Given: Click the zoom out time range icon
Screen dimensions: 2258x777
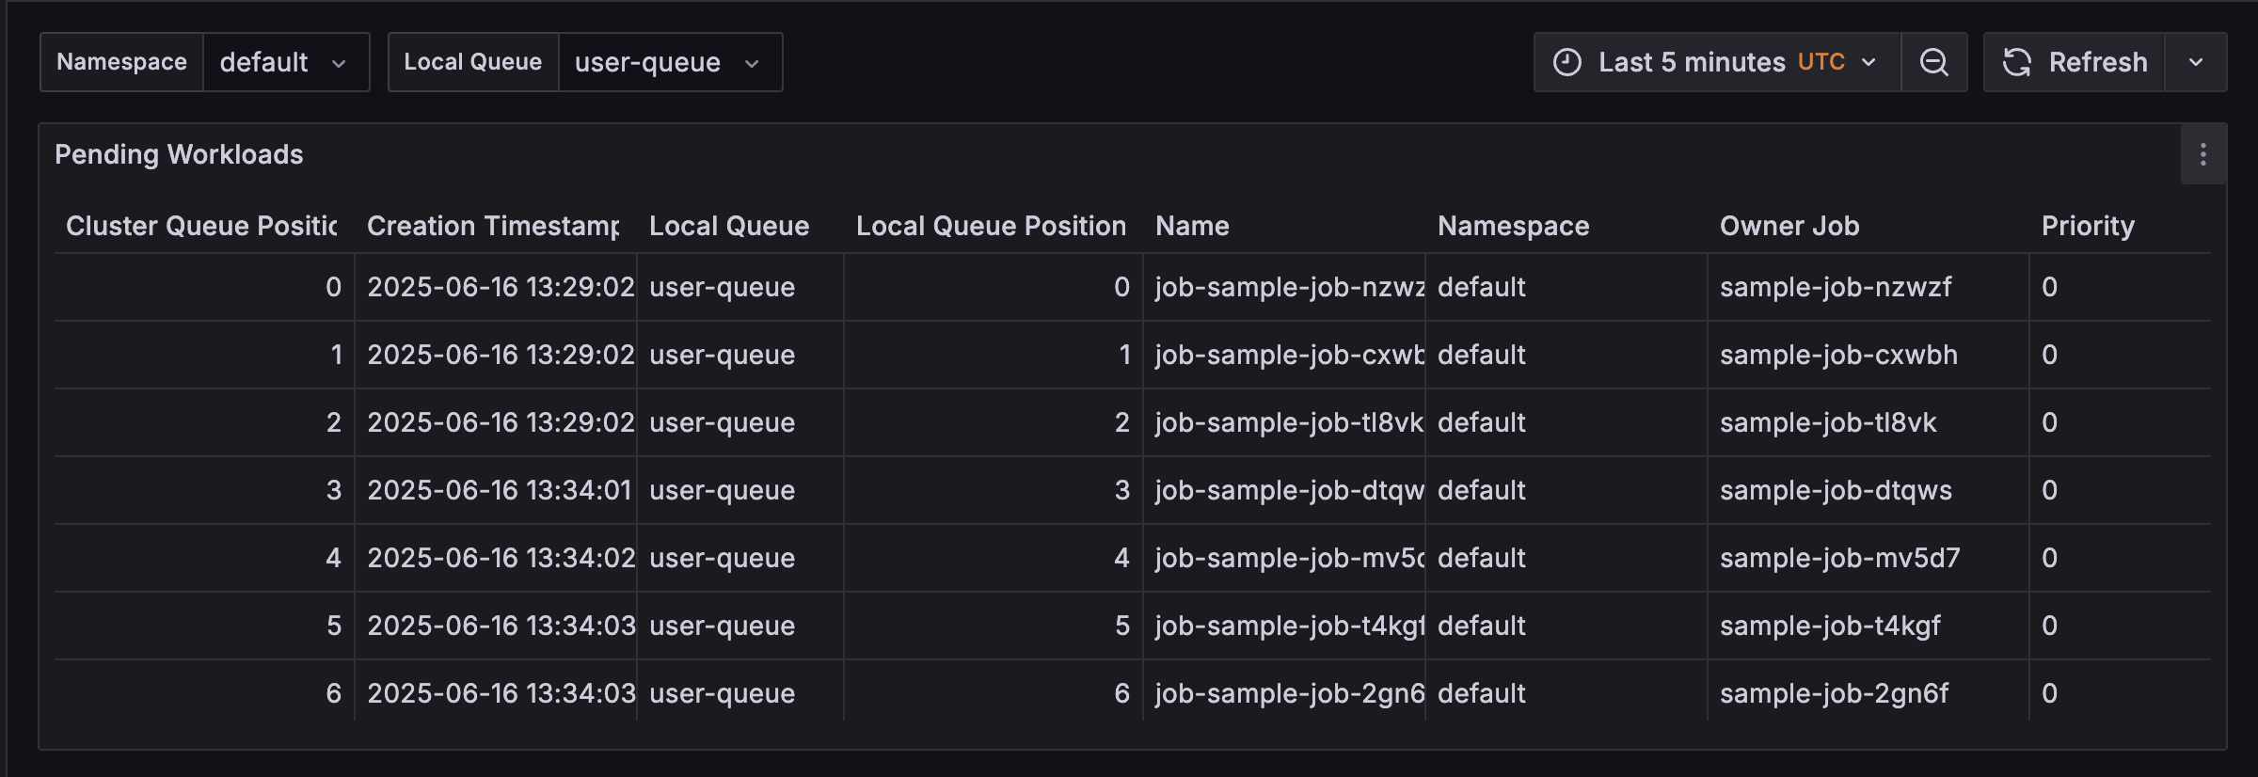Looking at the screenshot, I should (x=1933, y=62).
